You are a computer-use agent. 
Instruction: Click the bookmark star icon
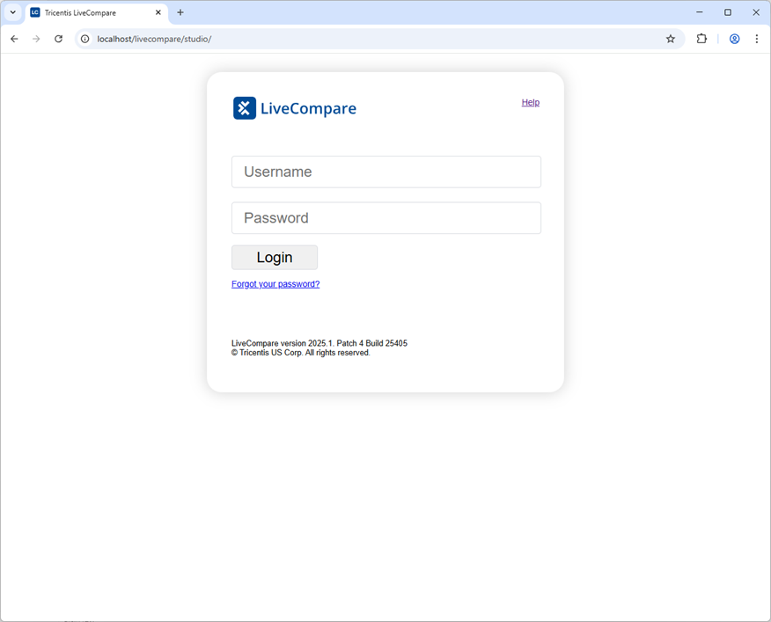671,39
